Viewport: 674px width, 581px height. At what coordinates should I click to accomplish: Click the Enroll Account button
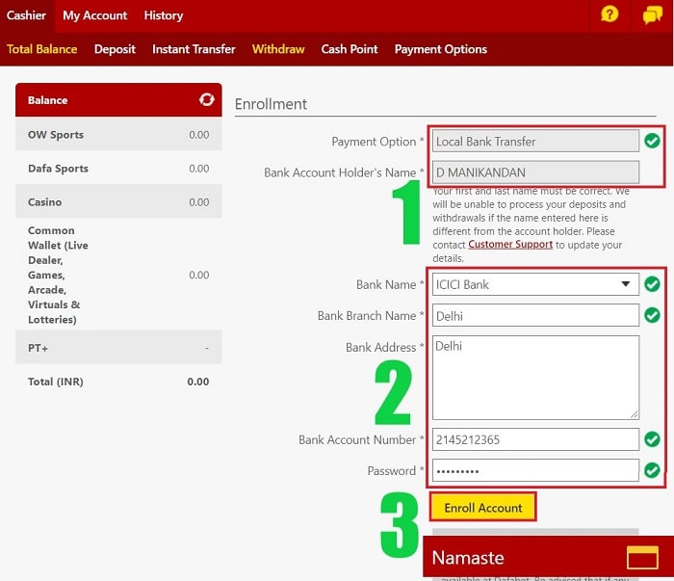pos(483,507)
